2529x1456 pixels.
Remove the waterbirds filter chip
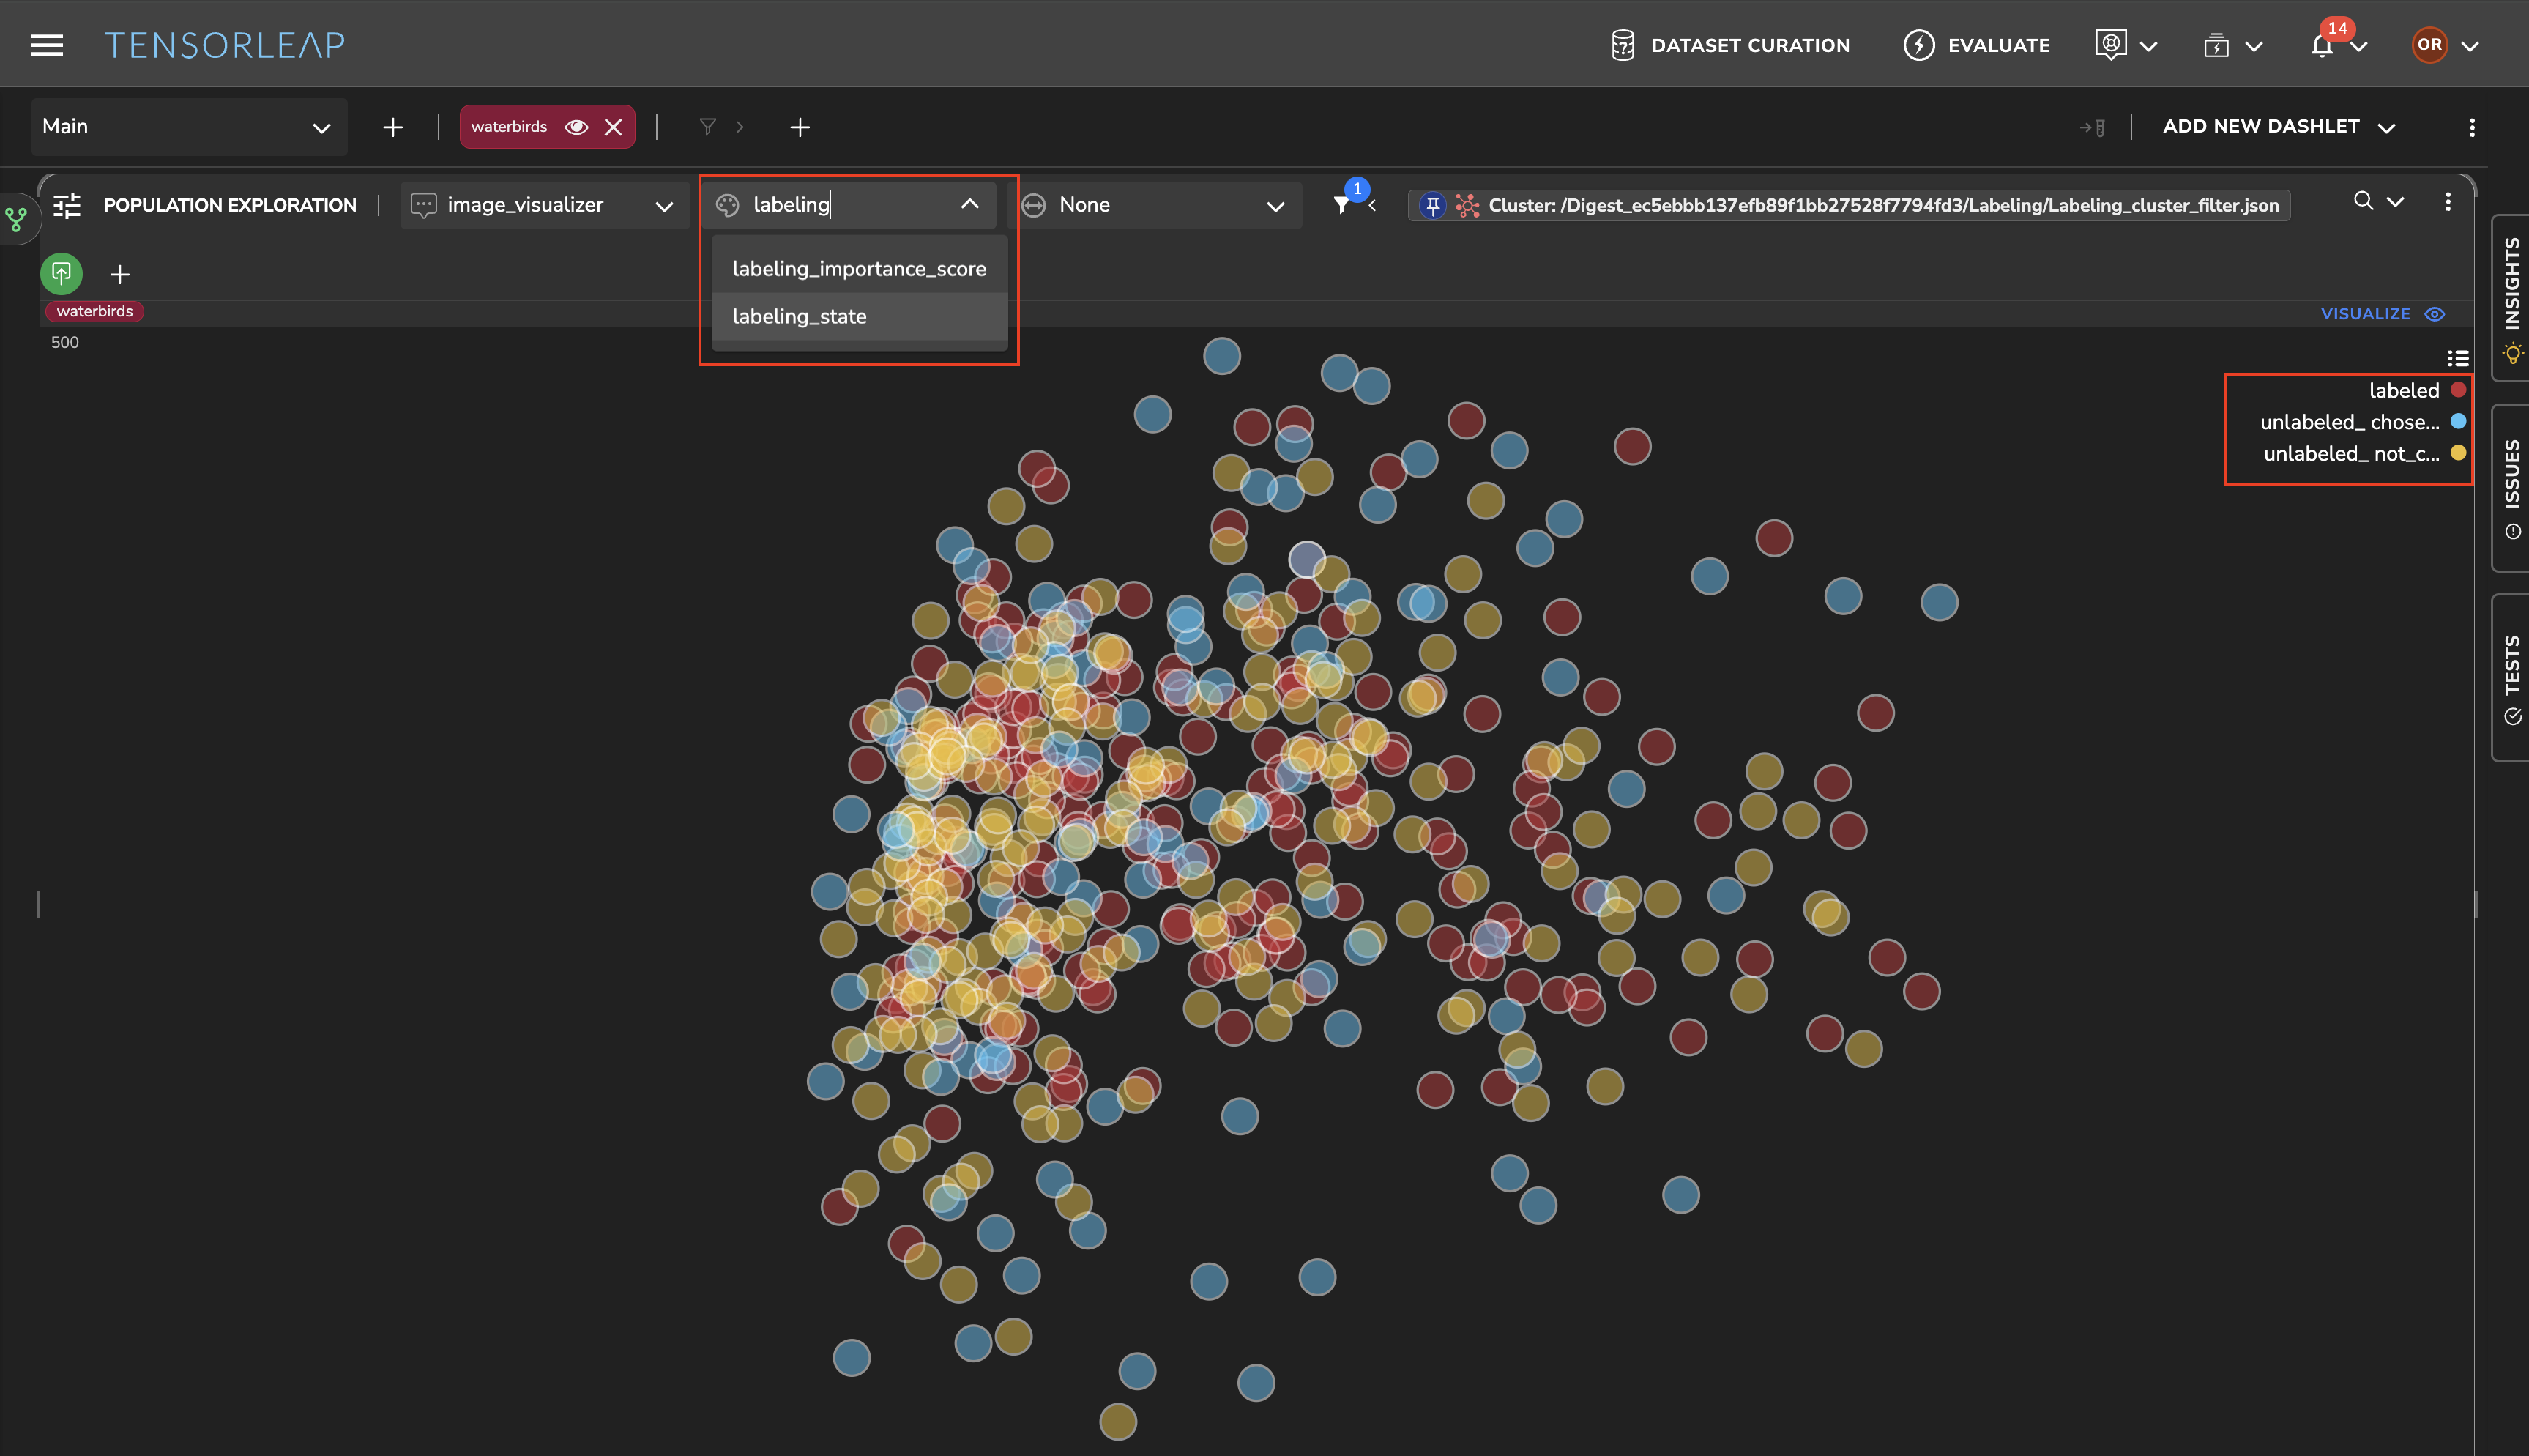[614, 127]
